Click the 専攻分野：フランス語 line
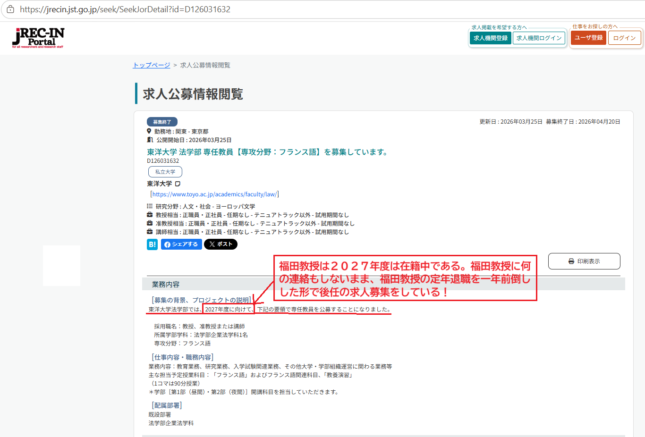Viewport: 645px width, 437px height. pos(182,344)
